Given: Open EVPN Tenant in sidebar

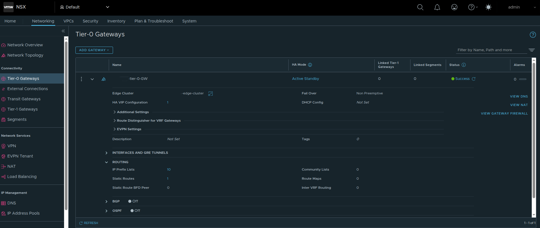Looking at the screenshot, I should click(20, 156).
